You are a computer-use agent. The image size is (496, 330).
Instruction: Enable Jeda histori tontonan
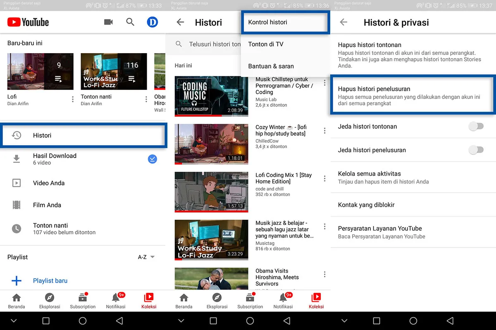(x=476, y=127)
